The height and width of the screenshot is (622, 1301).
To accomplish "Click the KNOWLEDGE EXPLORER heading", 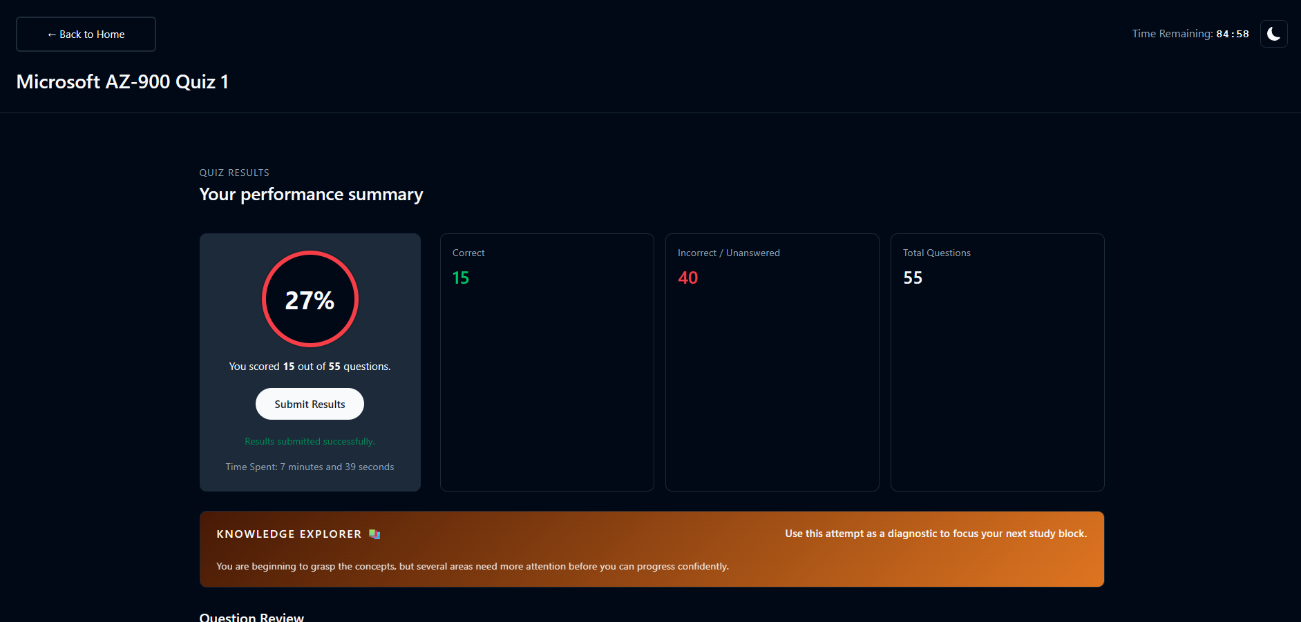I will pos(289,534).
